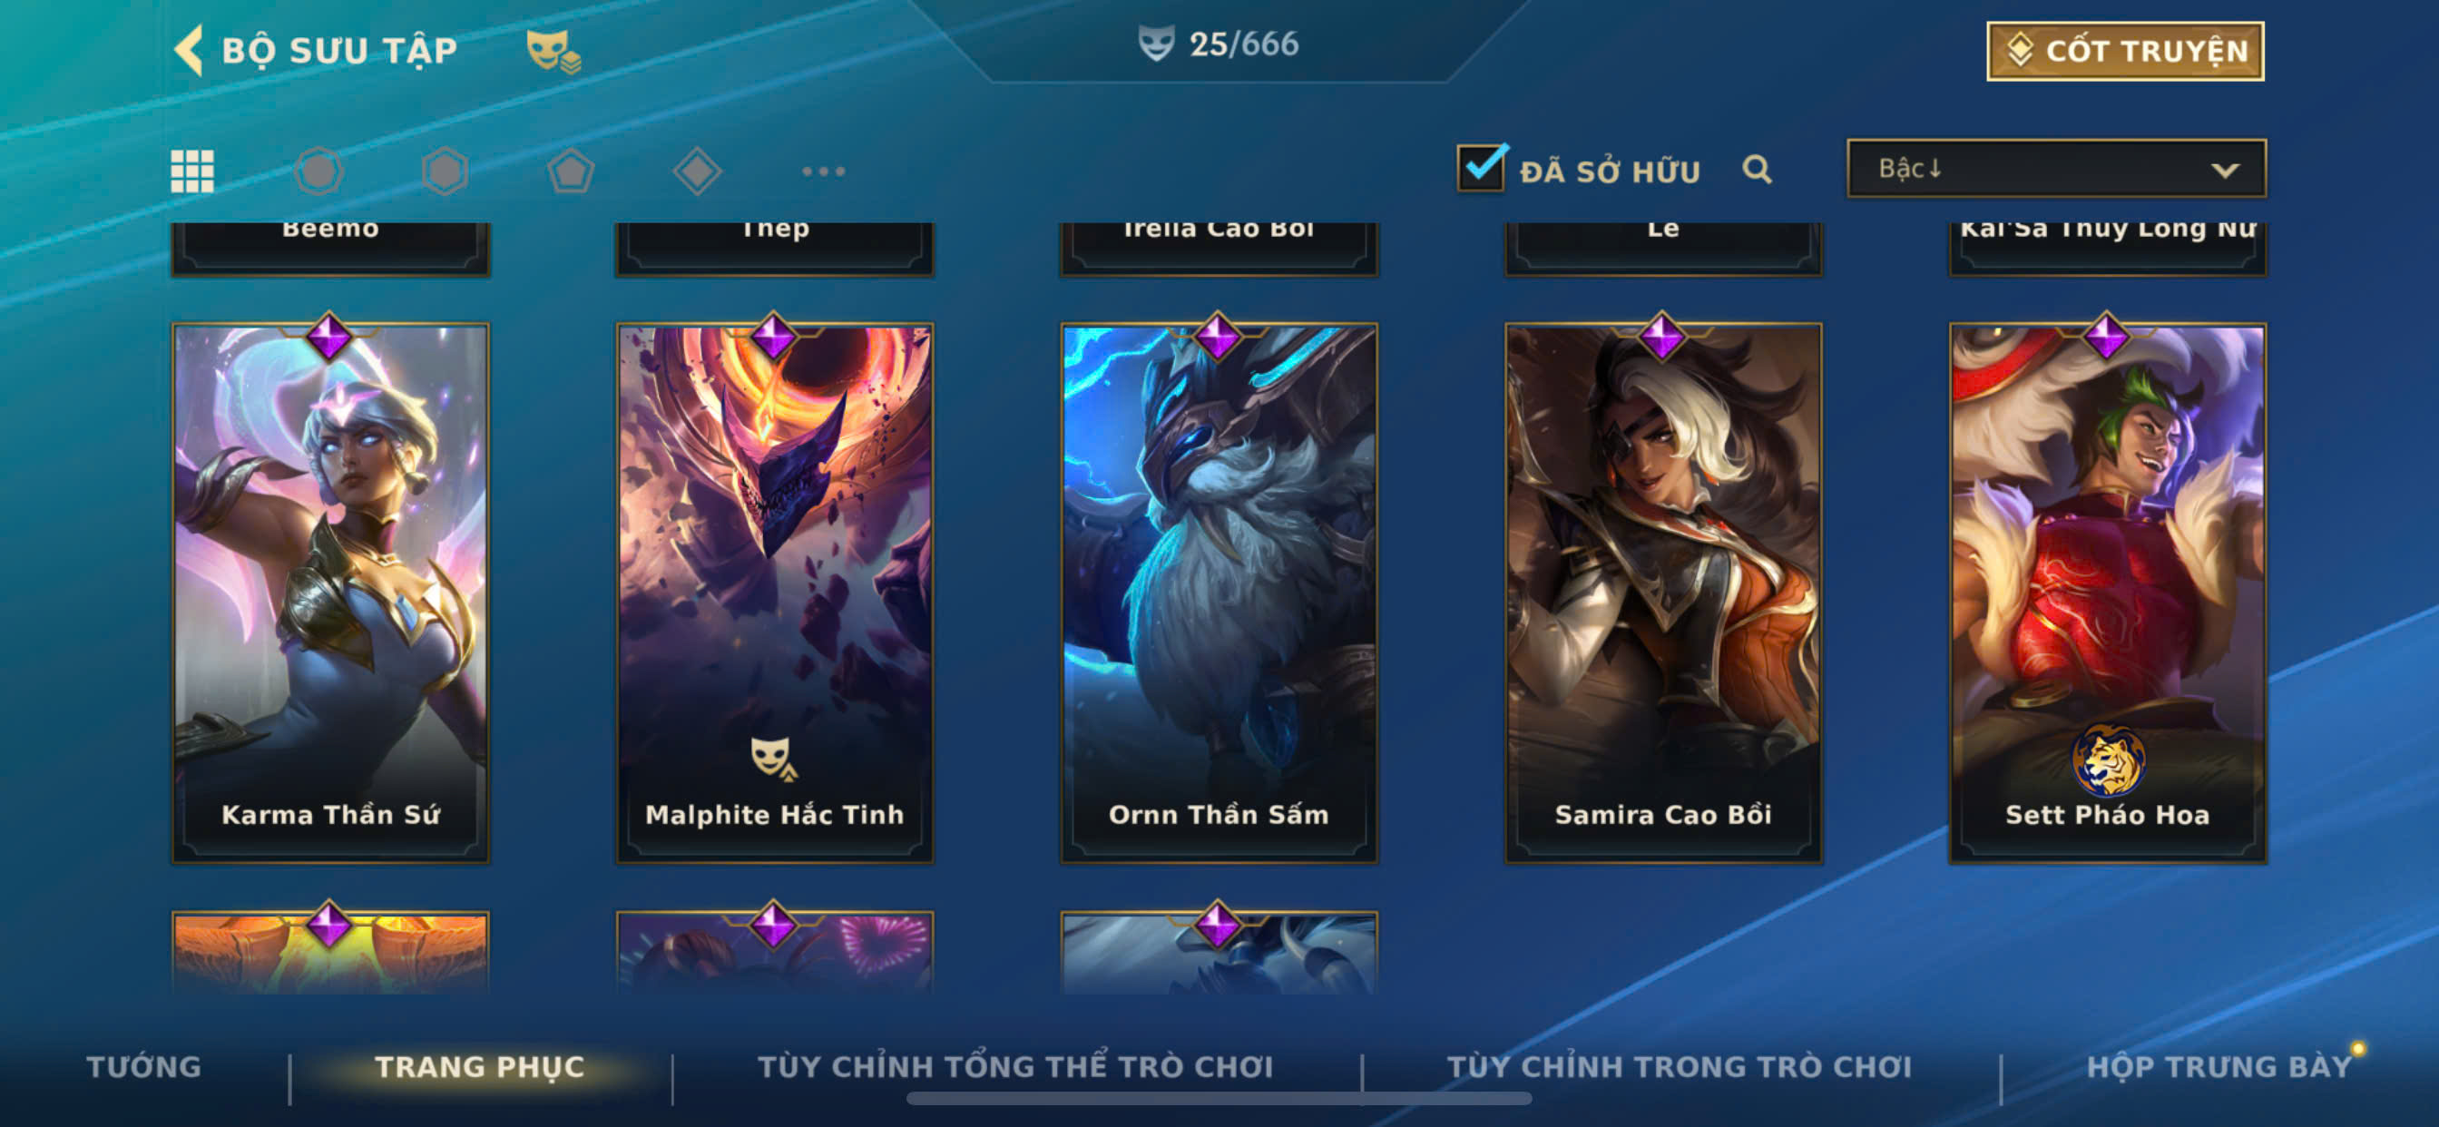Image resolution: width=2439 pixels, height=1127 pixels.
Task: Filter by the pentagon rarity tier icon
Action: [571, 171]
